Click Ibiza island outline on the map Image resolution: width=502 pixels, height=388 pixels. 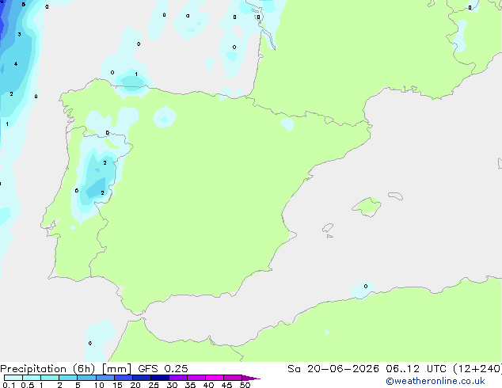[328, 228]
